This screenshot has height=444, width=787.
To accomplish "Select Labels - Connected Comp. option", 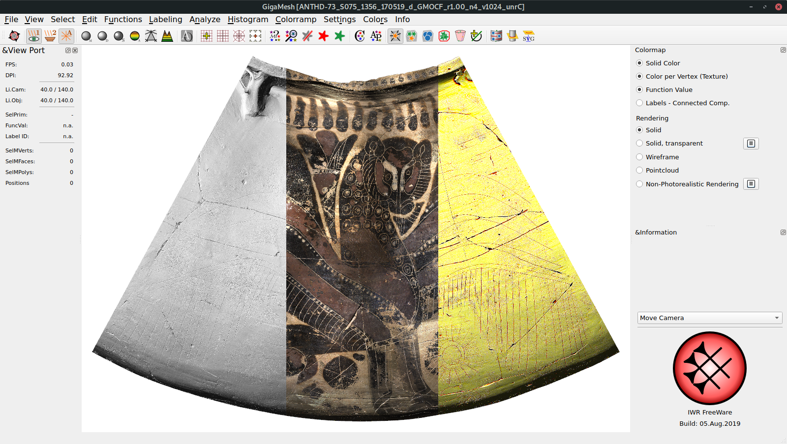I will pos(683,103).
